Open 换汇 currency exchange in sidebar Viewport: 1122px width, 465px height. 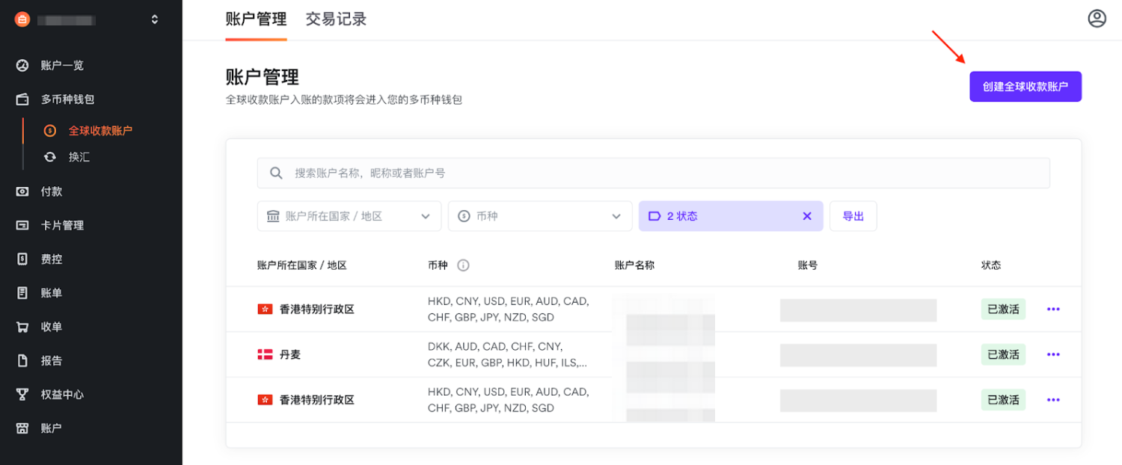click(x=79, y=157)
